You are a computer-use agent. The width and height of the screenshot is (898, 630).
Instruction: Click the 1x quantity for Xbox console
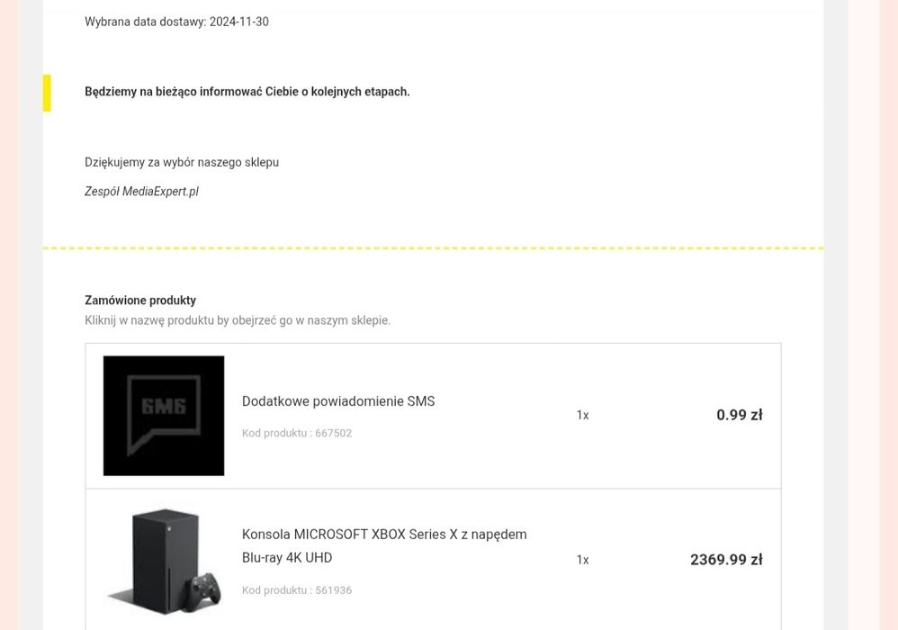pyautogui.click(x=582, y=560)
